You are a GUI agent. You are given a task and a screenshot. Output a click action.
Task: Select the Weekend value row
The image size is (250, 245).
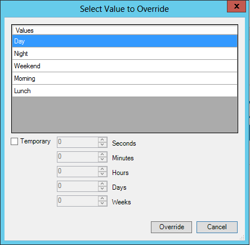pyautogui.click(x=125, y=66)
